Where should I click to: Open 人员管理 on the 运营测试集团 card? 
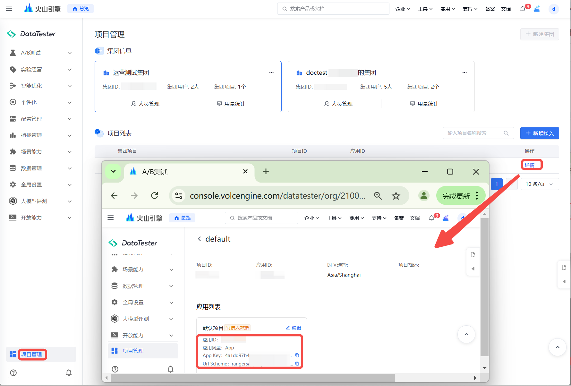click(x=145, y=104)
